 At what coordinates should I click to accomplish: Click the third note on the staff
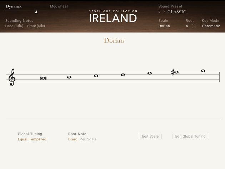click(96, 76)
